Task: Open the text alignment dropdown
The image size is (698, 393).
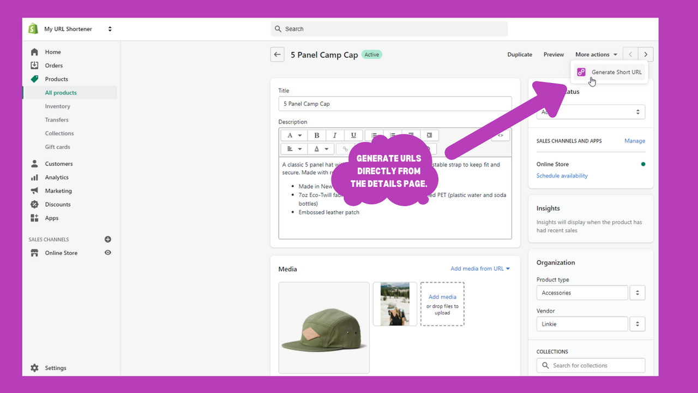Action: pos(293,148)
